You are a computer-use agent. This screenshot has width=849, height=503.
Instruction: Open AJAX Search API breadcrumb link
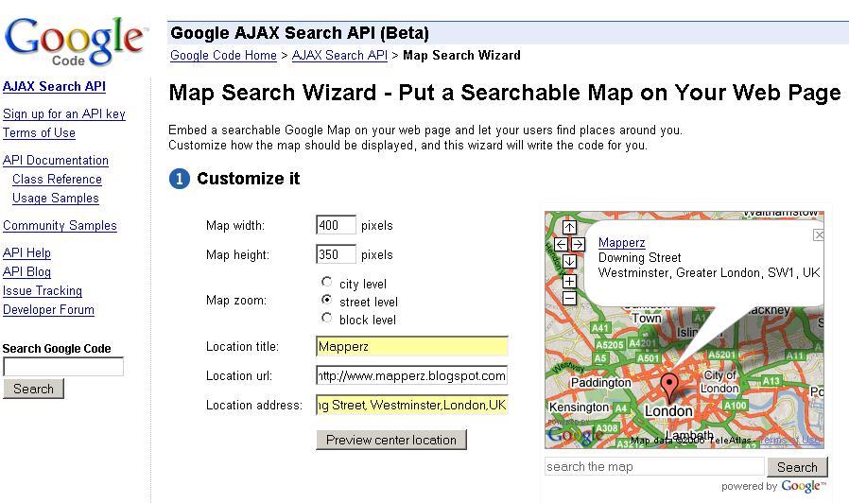(339, 55)
